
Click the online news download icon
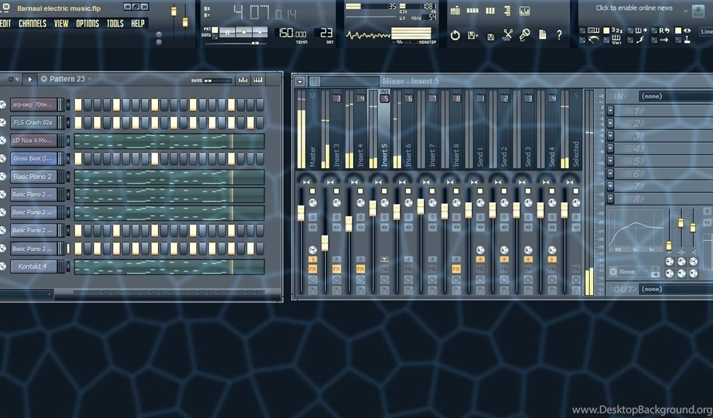(x=698, y=11)
